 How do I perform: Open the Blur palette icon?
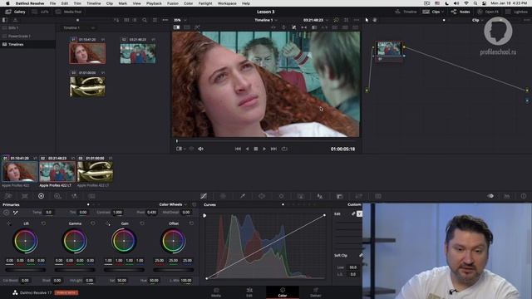320,196
